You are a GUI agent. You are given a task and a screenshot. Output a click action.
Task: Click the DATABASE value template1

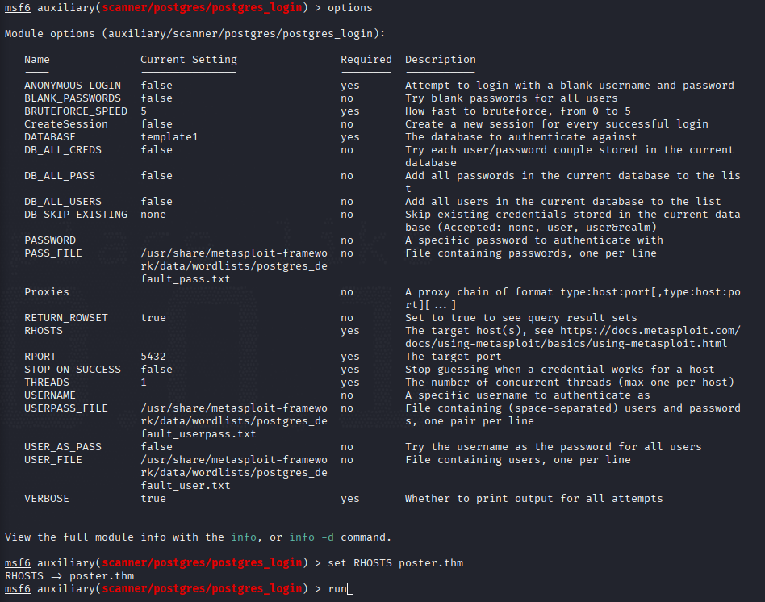point(169,137)
